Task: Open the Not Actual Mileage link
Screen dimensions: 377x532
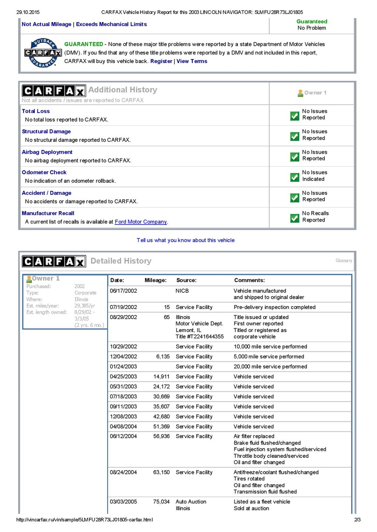Action: 46,24
